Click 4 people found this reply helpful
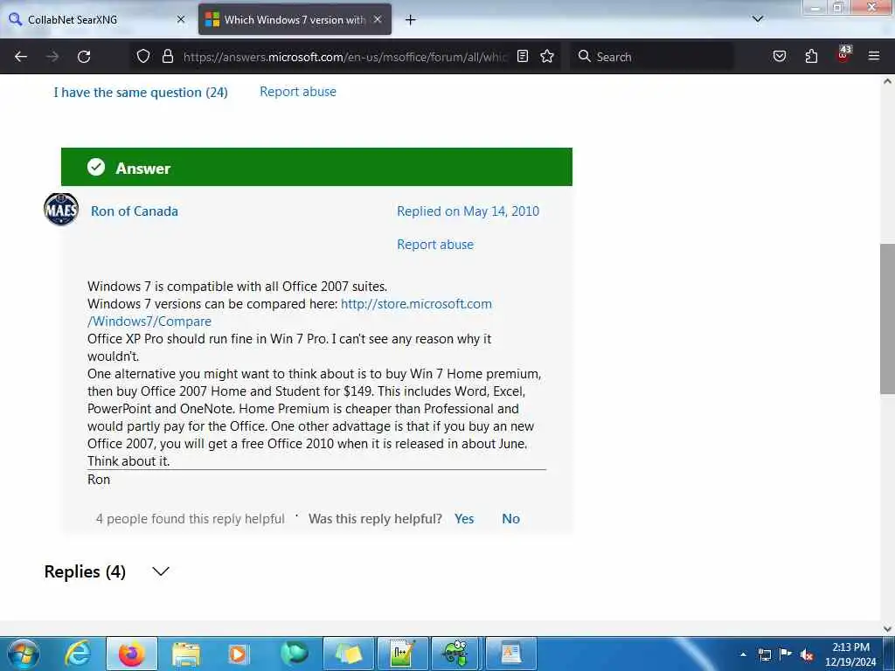The width and height of the screenshot is (895, 671). [x=190, y=519]
